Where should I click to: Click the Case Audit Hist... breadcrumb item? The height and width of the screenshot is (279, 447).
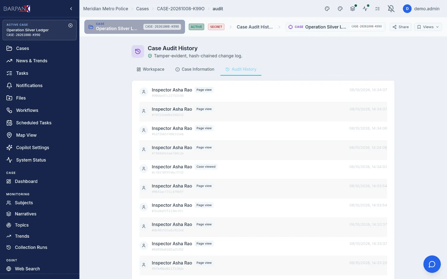(x=255, y=27)
